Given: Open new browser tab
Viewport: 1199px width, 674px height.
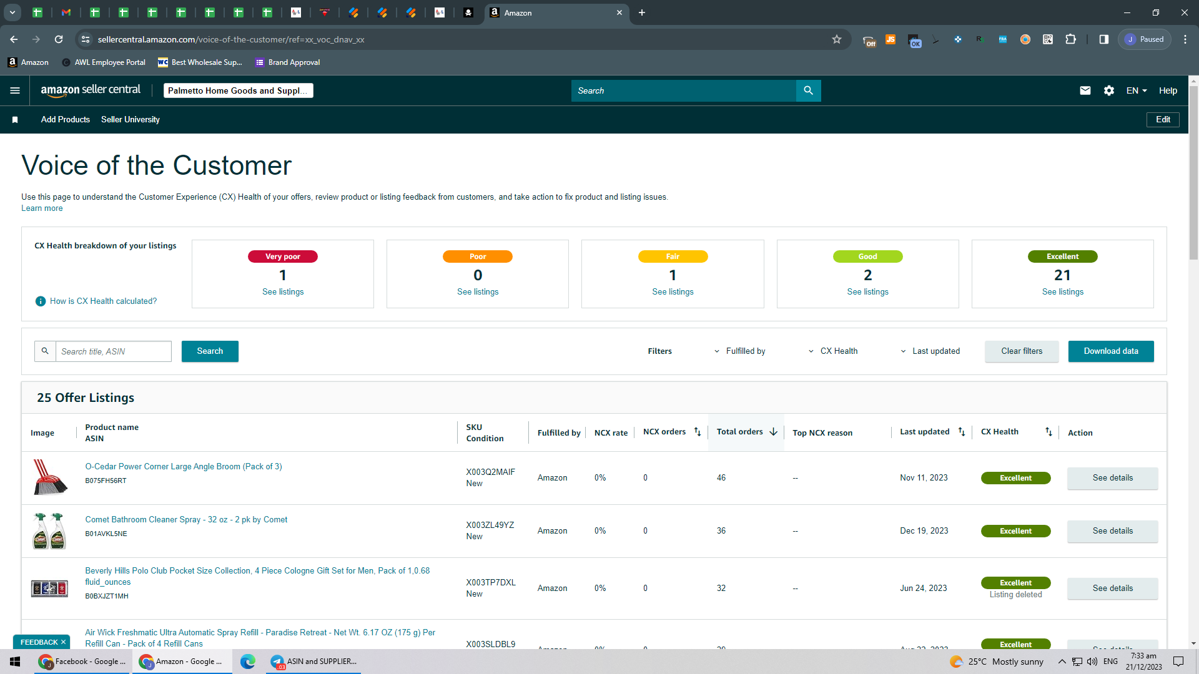Looking at the screenshot, I should click(642, 12).
